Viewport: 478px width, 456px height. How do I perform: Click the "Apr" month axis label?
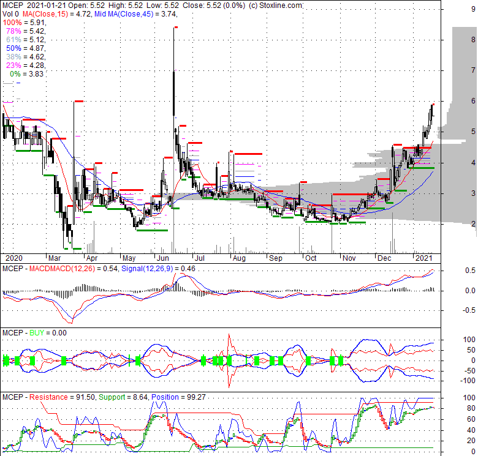point(92,258)
